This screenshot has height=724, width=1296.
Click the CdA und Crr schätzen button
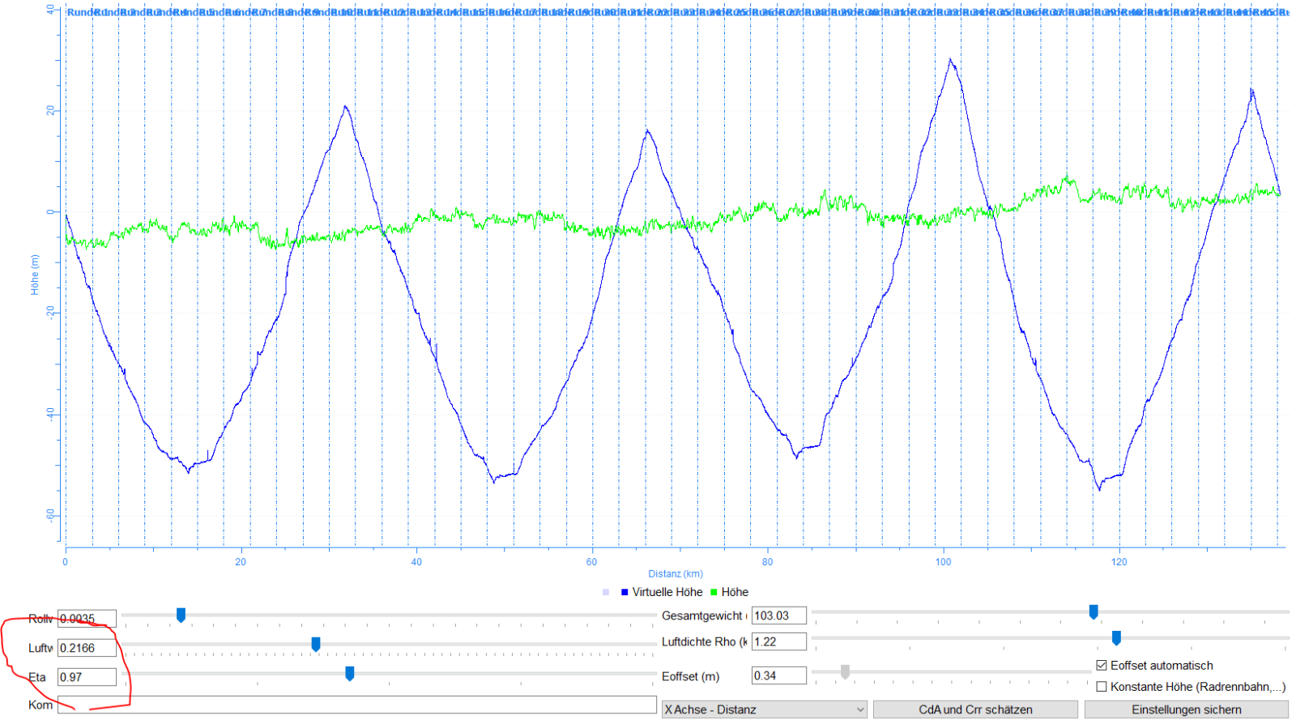pos(974,709)
